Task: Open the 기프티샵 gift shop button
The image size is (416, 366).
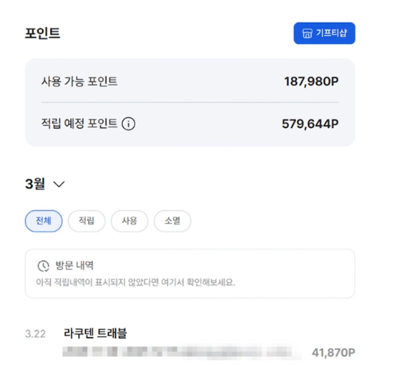Action: pyautogui.click(x=324, y=33)
